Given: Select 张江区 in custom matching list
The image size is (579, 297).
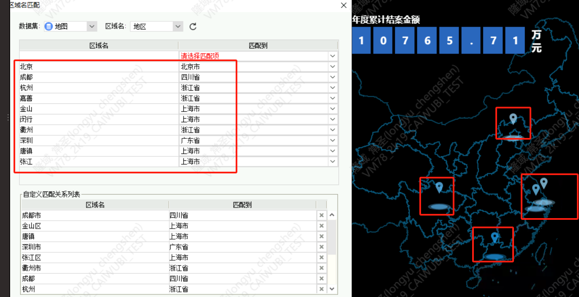Looking at the screenshot, I should 31,257.
